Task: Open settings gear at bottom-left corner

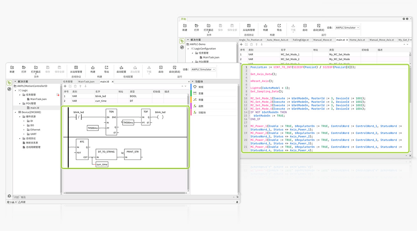Action: coord(9,196)
